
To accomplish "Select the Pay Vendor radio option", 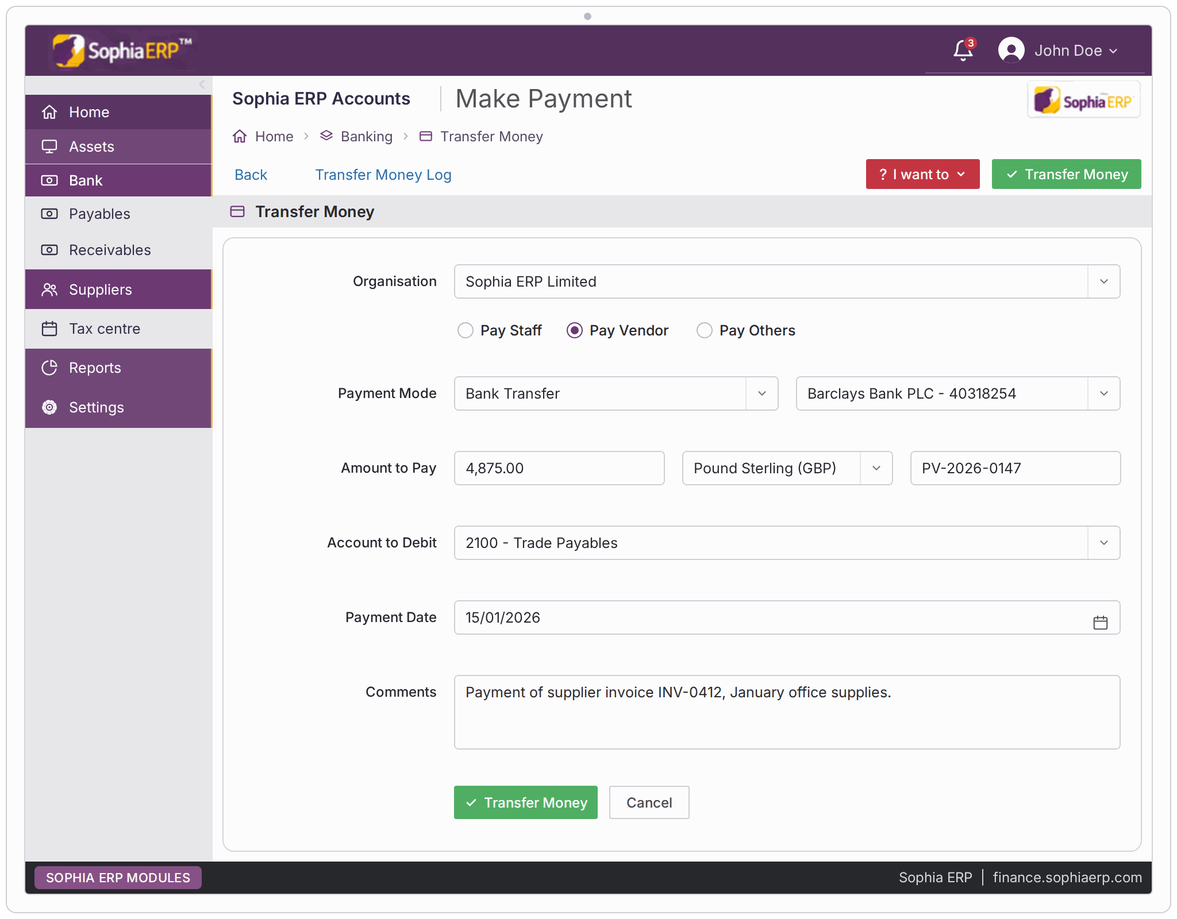I will (574, 330).
